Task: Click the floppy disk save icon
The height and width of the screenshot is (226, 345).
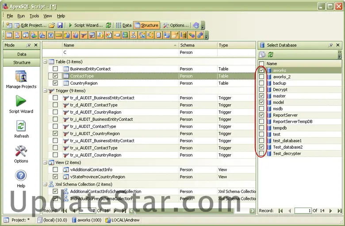Action: tap(60, 25)
